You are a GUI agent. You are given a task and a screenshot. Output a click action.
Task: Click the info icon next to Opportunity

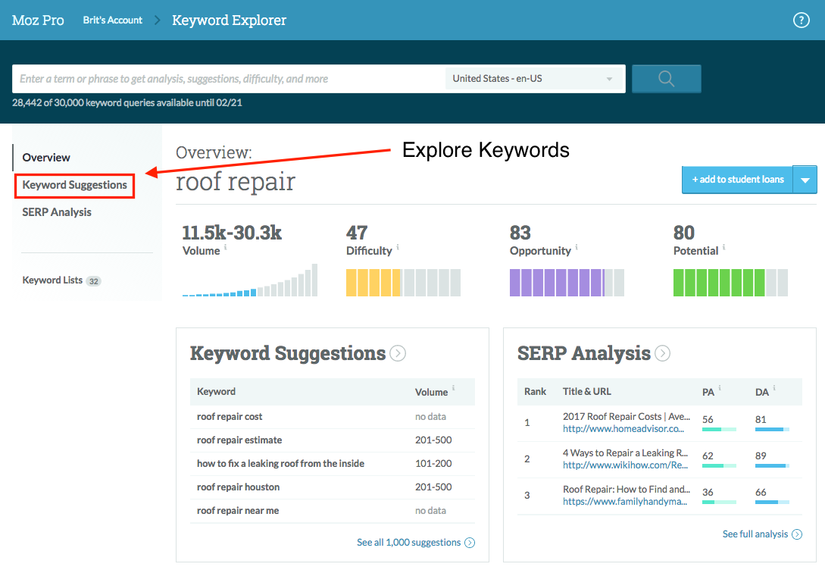(x=577, y=248)
